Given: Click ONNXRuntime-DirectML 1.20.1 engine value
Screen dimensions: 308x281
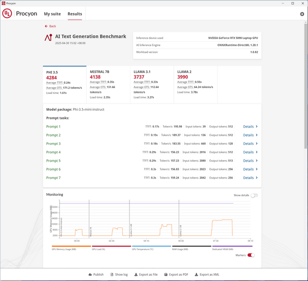Looking at the screenshot, I should 237,45.
